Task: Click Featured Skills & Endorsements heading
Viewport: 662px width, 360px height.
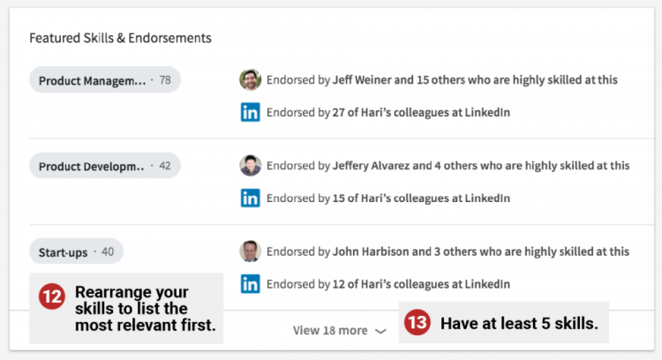Action: tap(120, 38)
